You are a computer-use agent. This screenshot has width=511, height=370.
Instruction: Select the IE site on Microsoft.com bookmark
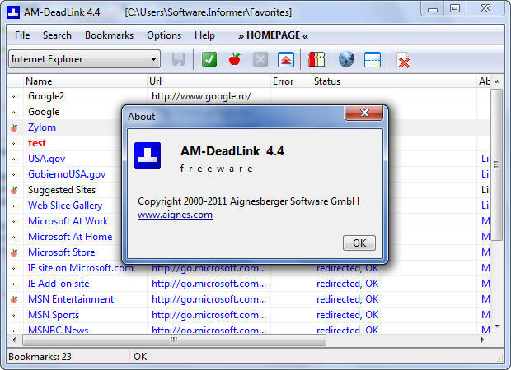click(81, 268)
